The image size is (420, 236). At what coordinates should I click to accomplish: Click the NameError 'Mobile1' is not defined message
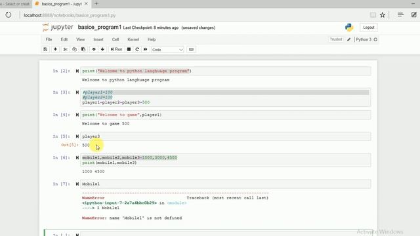132,218
